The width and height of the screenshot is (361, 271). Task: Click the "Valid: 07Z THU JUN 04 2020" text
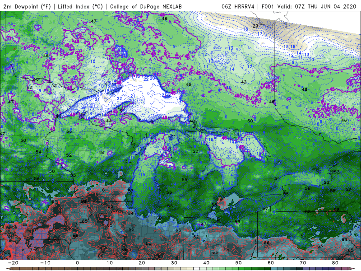[317, 6]
